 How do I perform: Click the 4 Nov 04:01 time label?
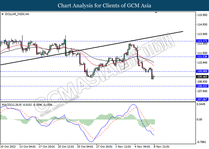pos(142,147)
